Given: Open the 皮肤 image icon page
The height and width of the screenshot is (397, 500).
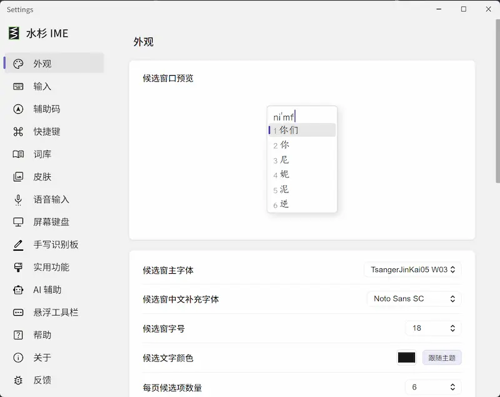Looking at the screenshot, I should click(x=18, y=177).
